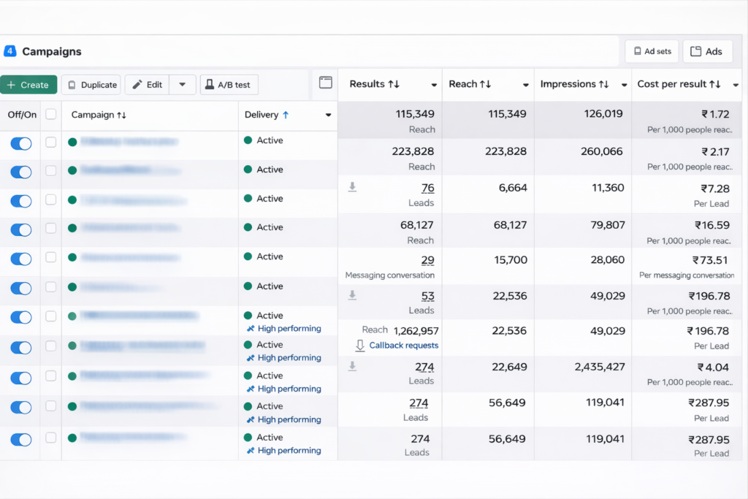The image size is (748, 499).
Task: Switch to the Ad sets tab
Action: (652, 51)
